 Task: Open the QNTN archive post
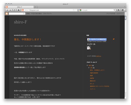coord(92,78)
